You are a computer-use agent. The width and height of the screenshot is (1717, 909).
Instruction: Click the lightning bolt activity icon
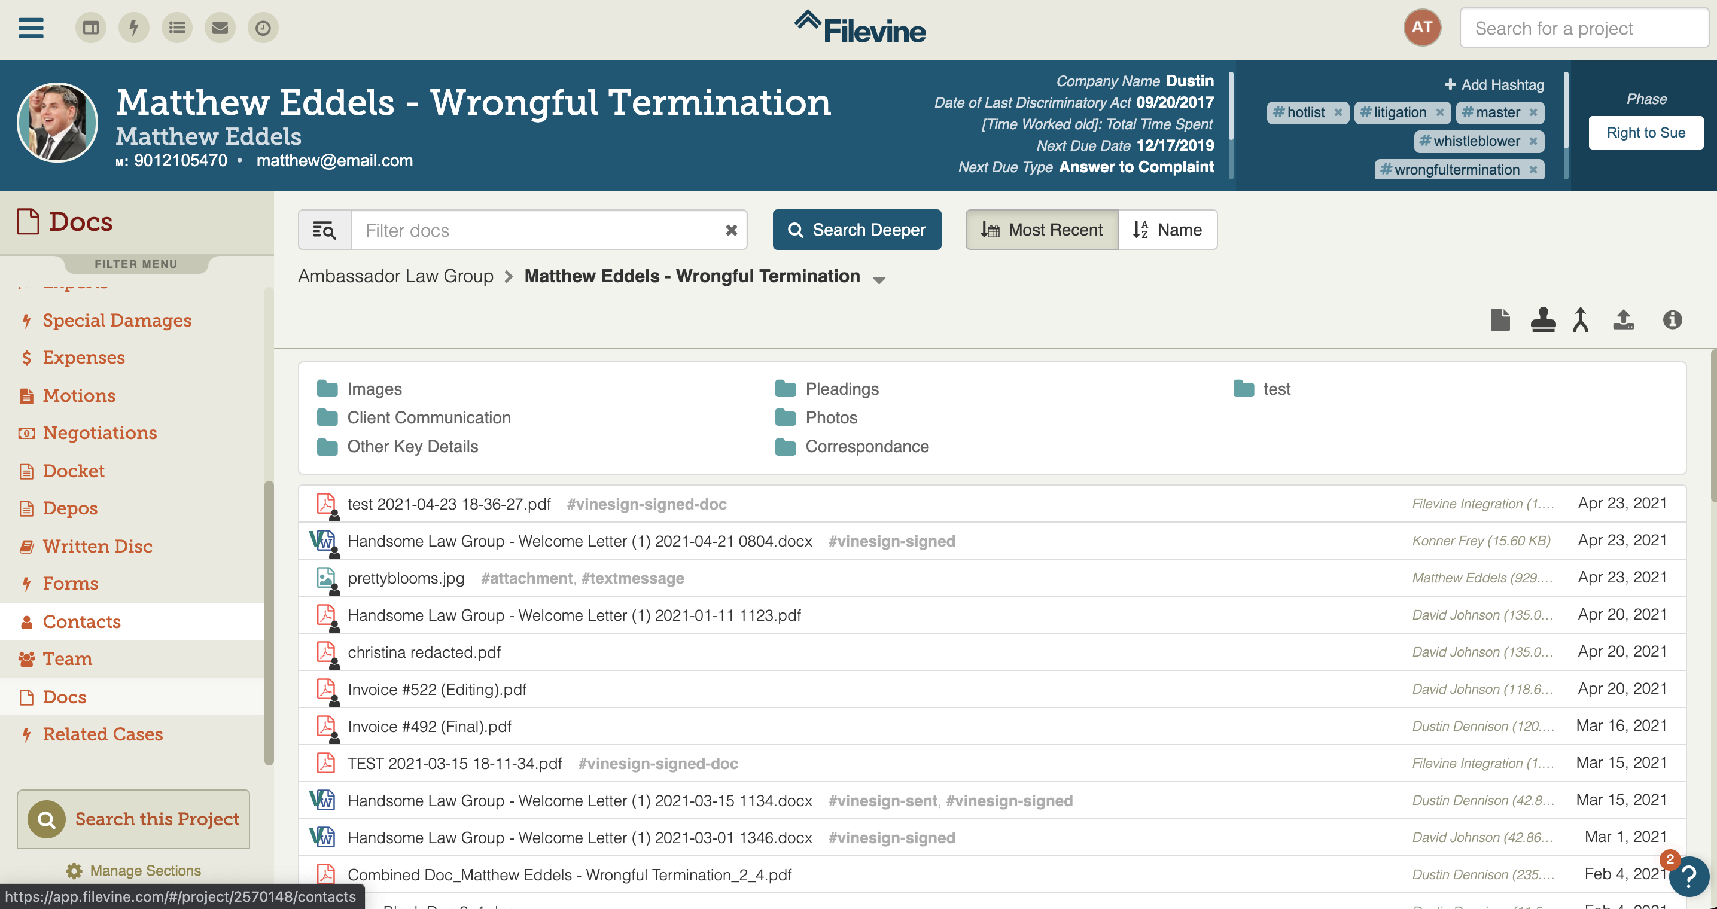pyautogui.click(x=133, y=28)
